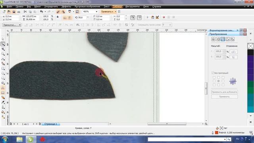
Task: Collapse the 'Форматирование сим...' docker arrows
Action: tap(237, 30)
